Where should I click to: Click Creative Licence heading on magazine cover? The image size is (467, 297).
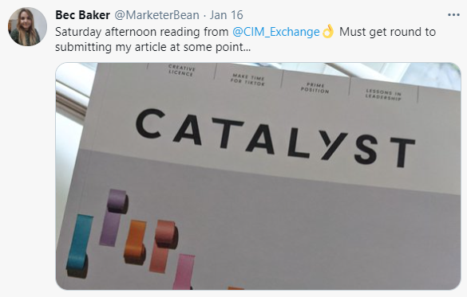pos(181,70)
